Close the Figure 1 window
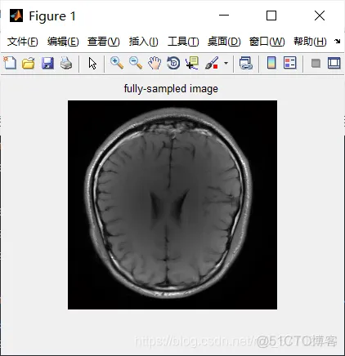 point(320,16)
